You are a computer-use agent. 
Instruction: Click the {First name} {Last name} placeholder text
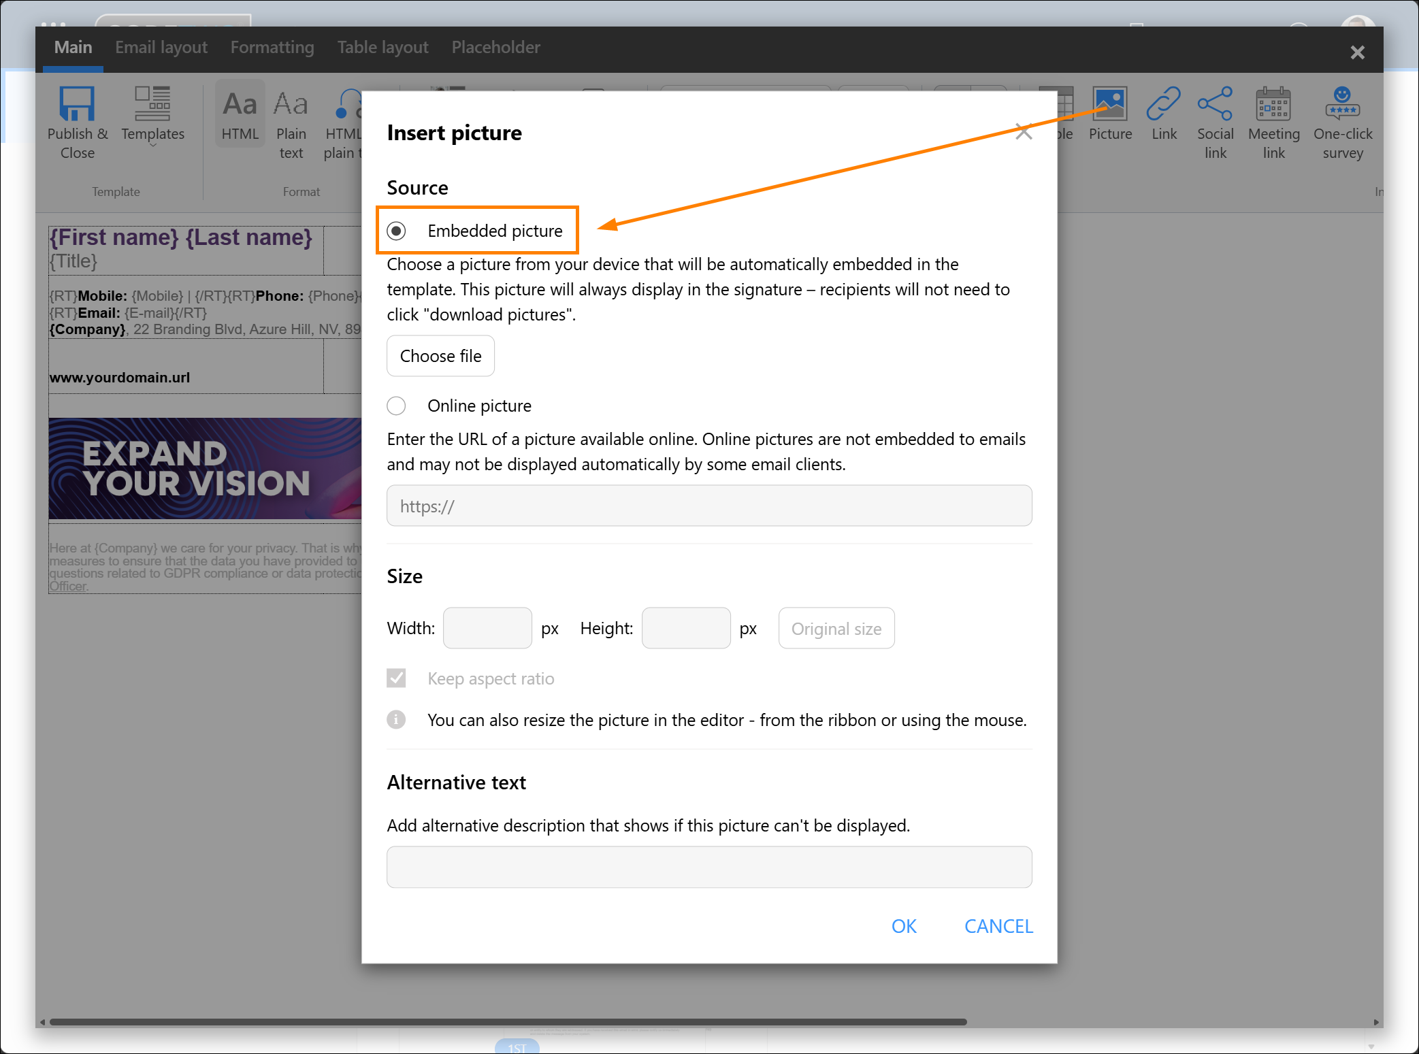pos(180,237)
